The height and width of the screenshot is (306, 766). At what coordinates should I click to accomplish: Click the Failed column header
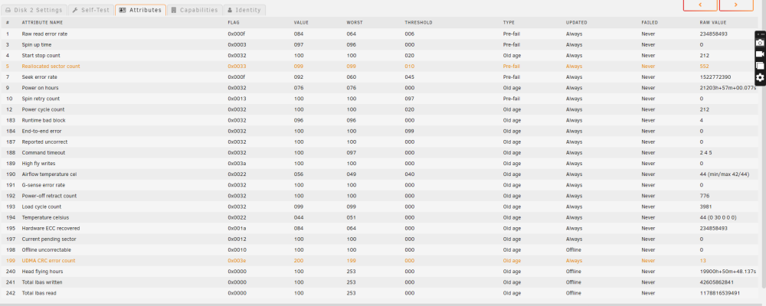coord(650,23)
